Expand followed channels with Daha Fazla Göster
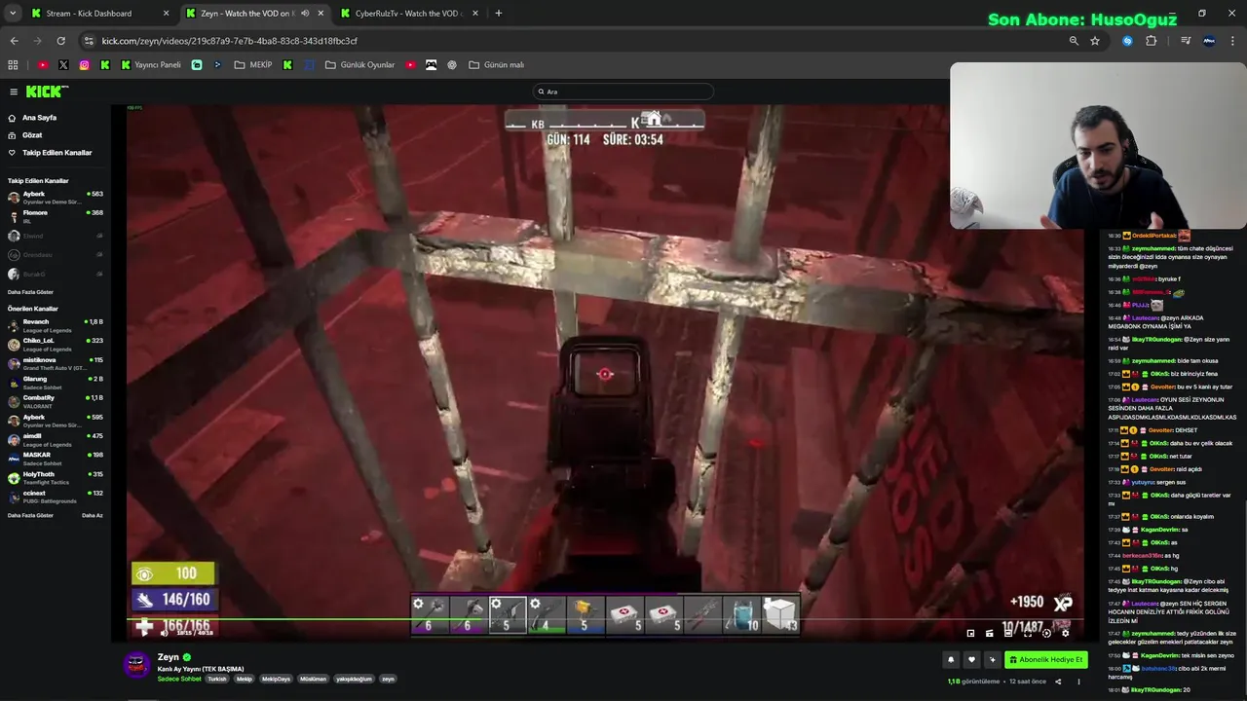Viewport: 1247px width, 701px height. [x=30, y=292]
